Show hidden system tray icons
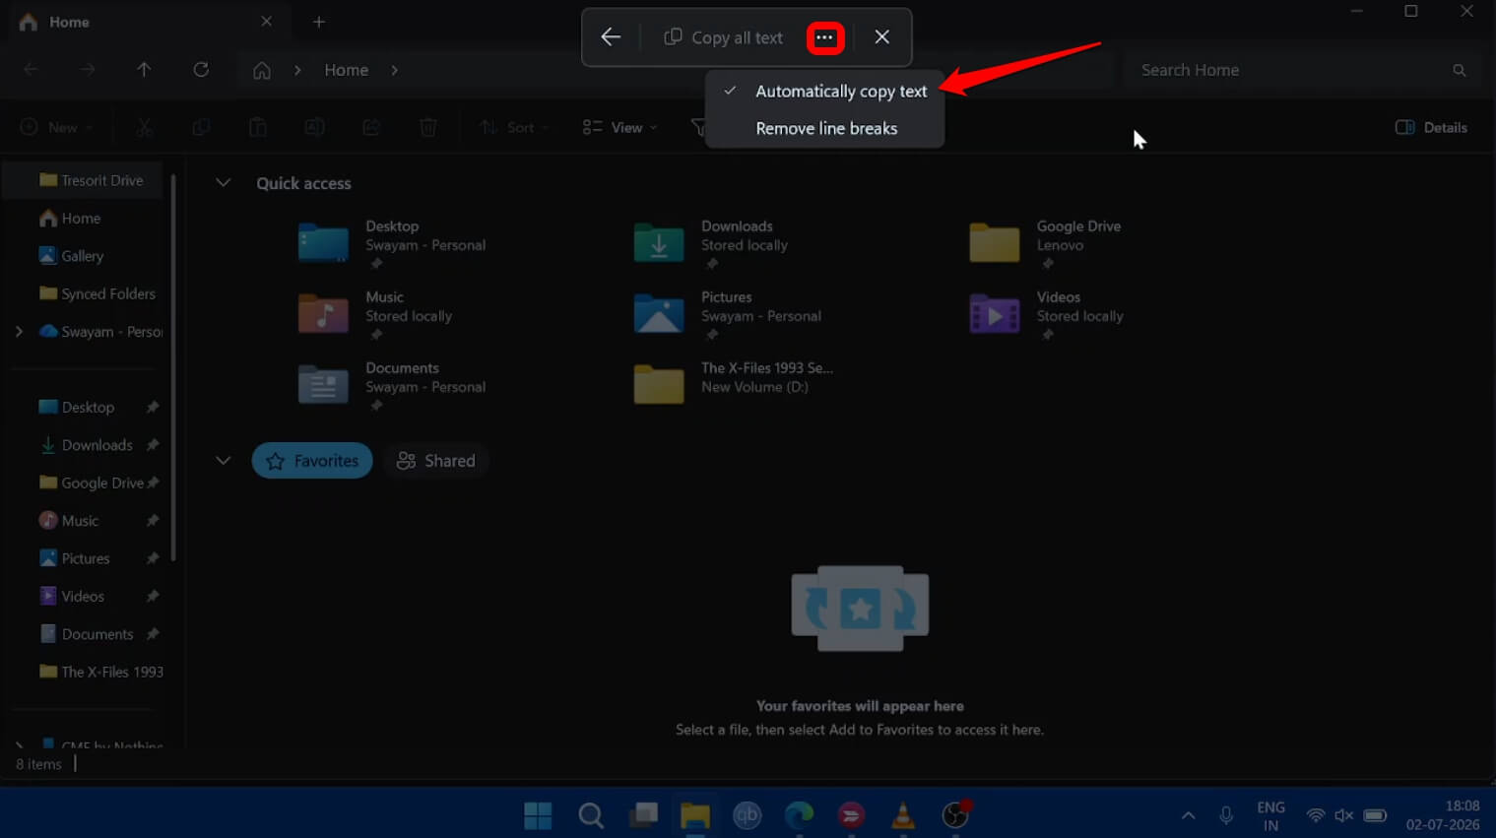 click(1188, 815)
